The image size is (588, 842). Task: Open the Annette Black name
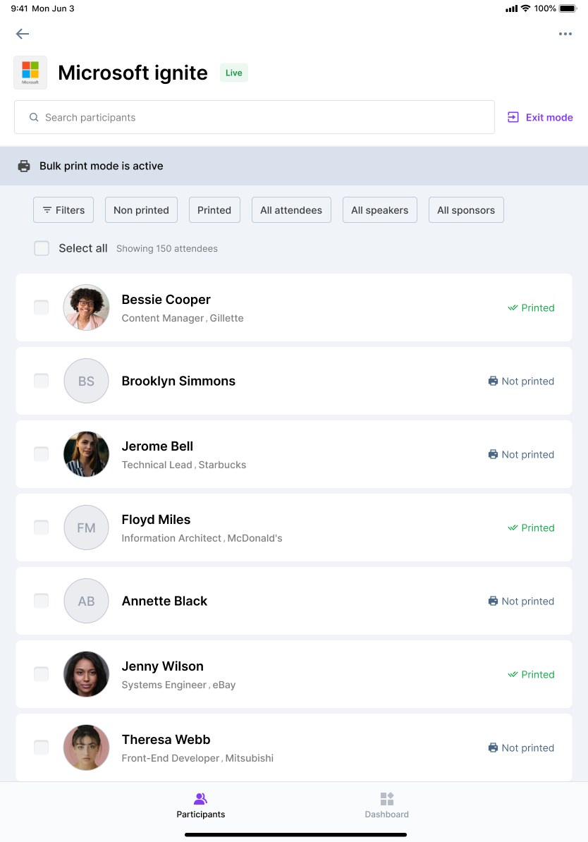[164, 601]
